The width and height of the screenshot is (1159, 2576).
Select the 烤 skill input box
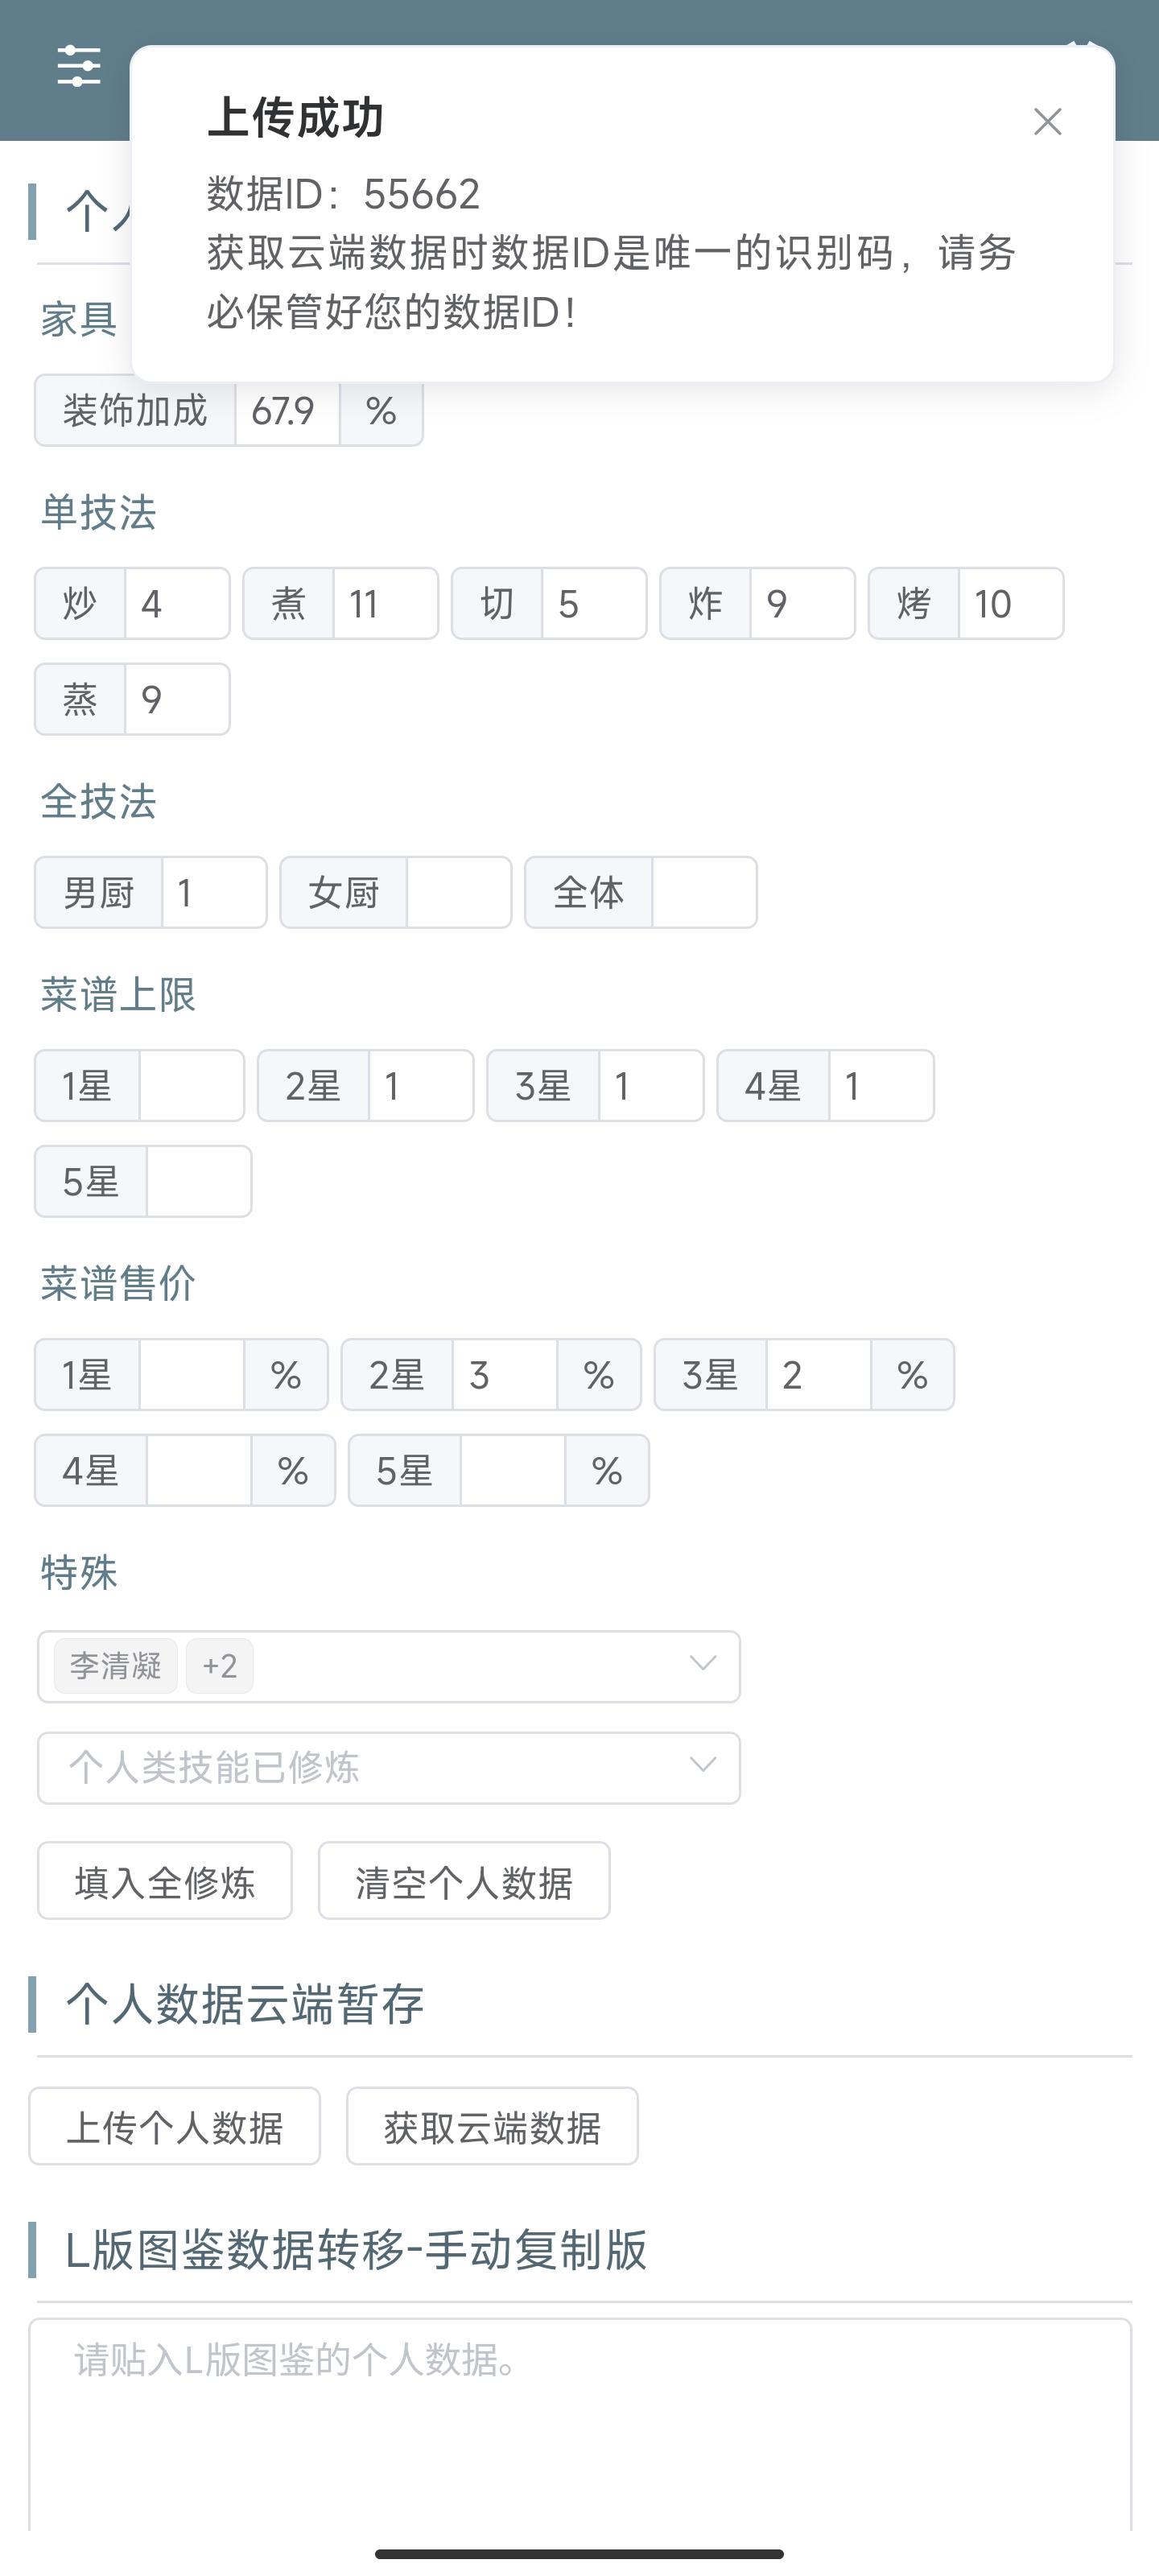pos(1009,604)
